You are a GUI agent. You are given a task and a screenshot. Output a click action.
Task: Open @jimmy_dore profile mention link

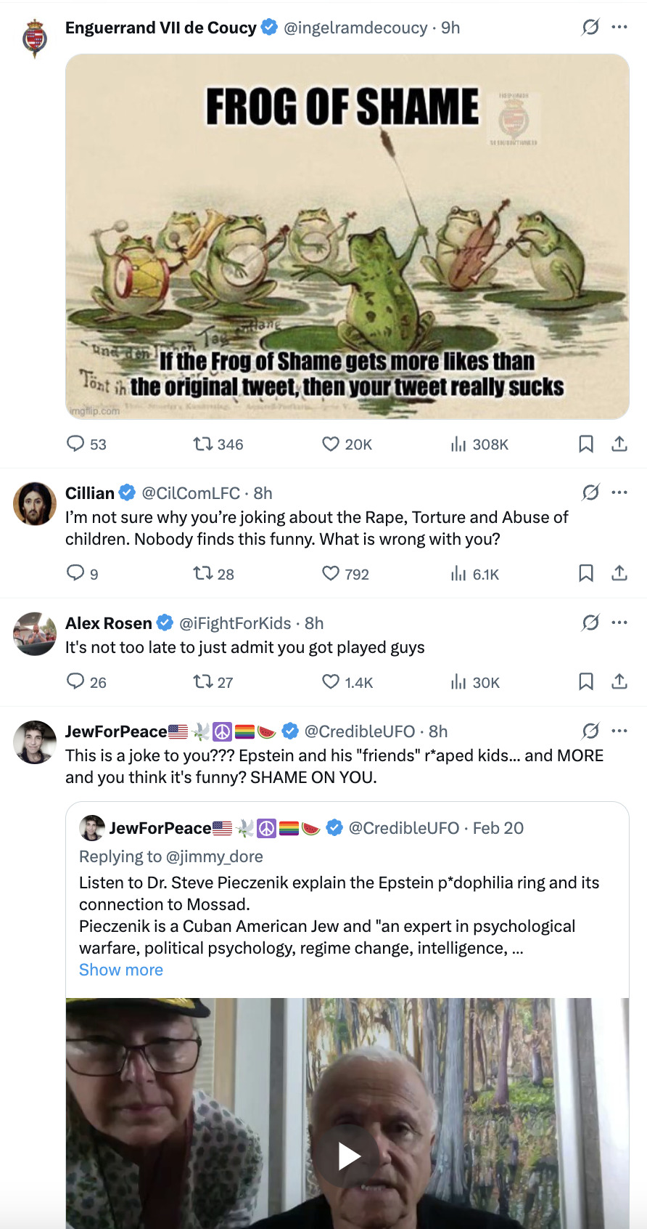[x=215, y=856]
